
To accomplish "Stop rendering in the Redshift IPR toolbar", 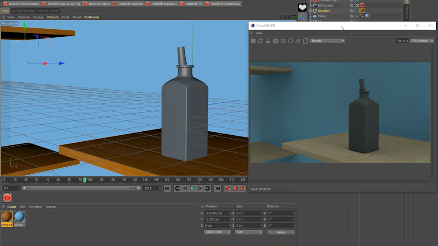I will 253,41.
